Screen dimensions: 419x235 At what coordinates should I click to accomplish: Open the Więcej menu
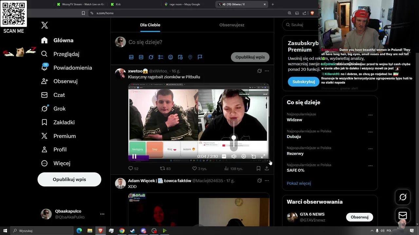(x=56, y=163)
